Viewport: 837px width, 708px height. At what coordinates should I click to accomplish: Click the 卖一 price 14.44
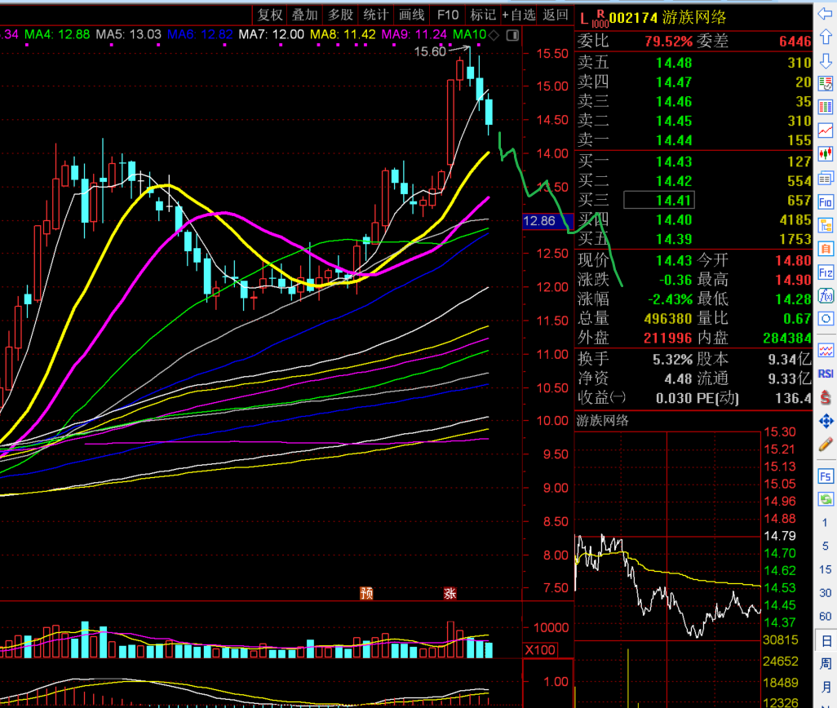pyautogui.click(x=674, y=140)
